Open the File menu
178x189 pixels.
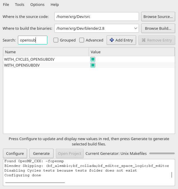coord(6,5)
